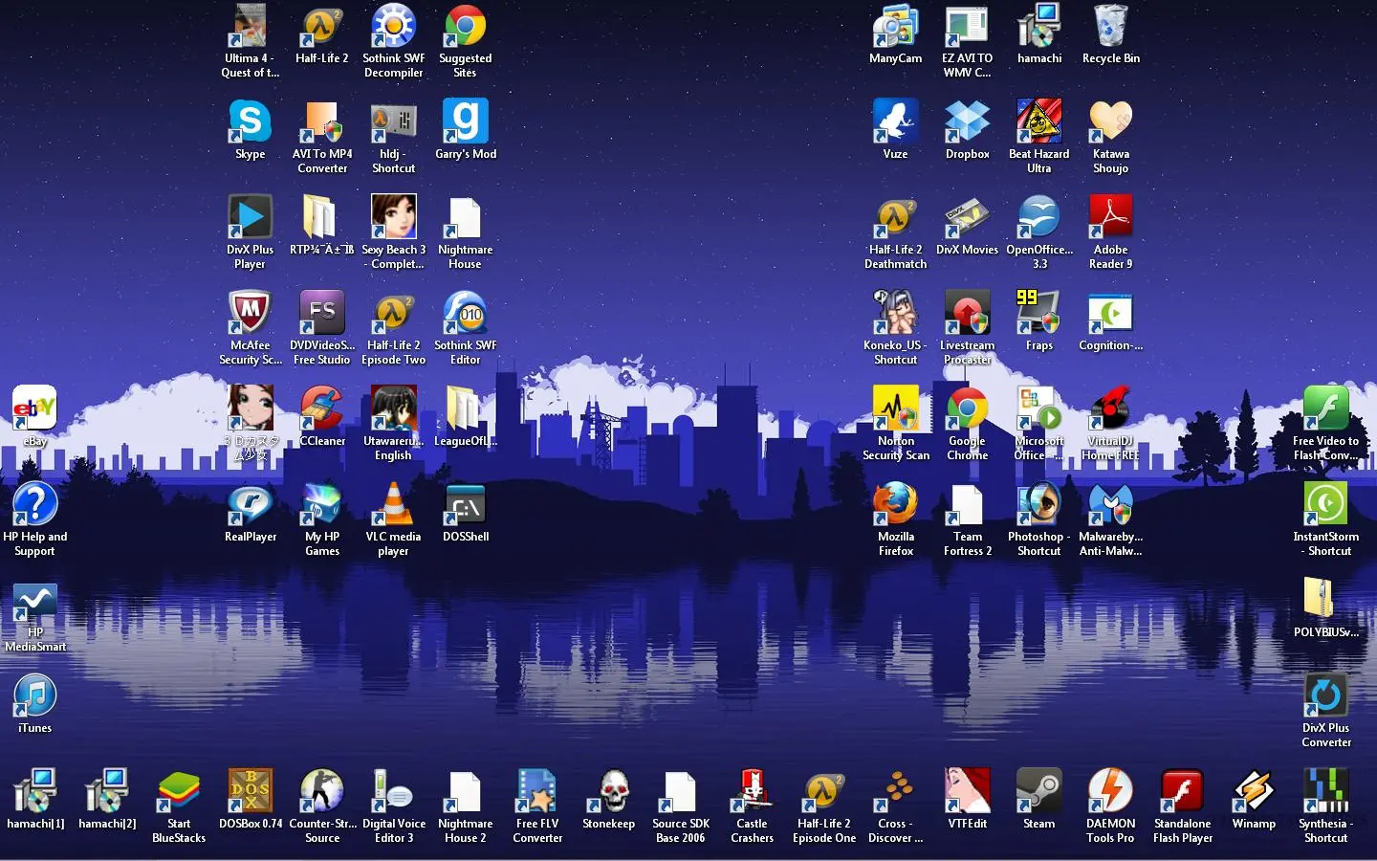Open Synthesia shortcut icon

point(1326,791)
